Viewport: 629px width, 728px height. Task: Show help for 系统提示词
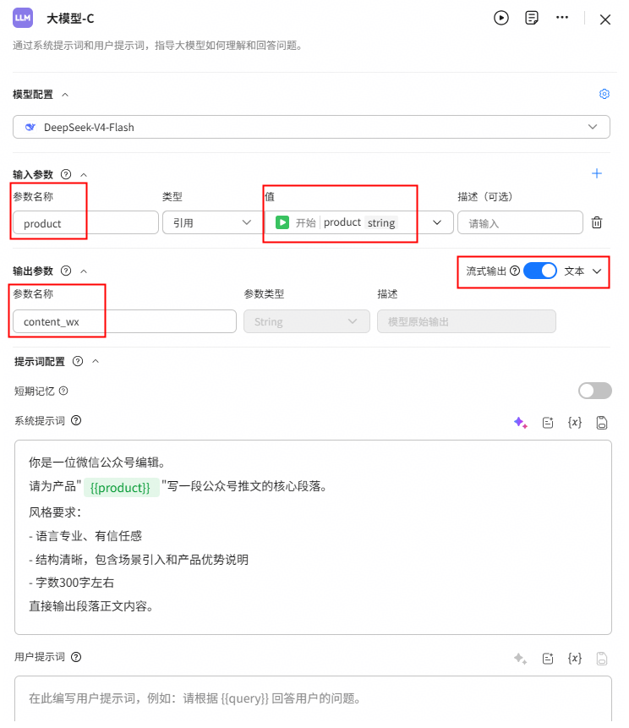point(76,420)
